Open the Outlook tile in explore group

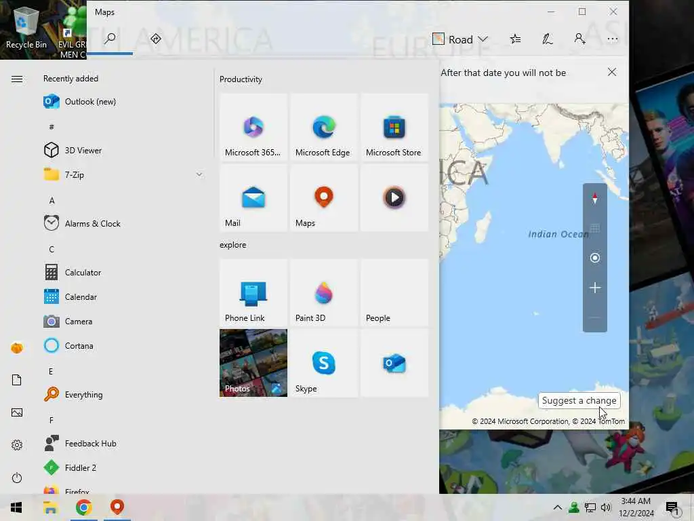pyautogui.click(x=394, y=363)
